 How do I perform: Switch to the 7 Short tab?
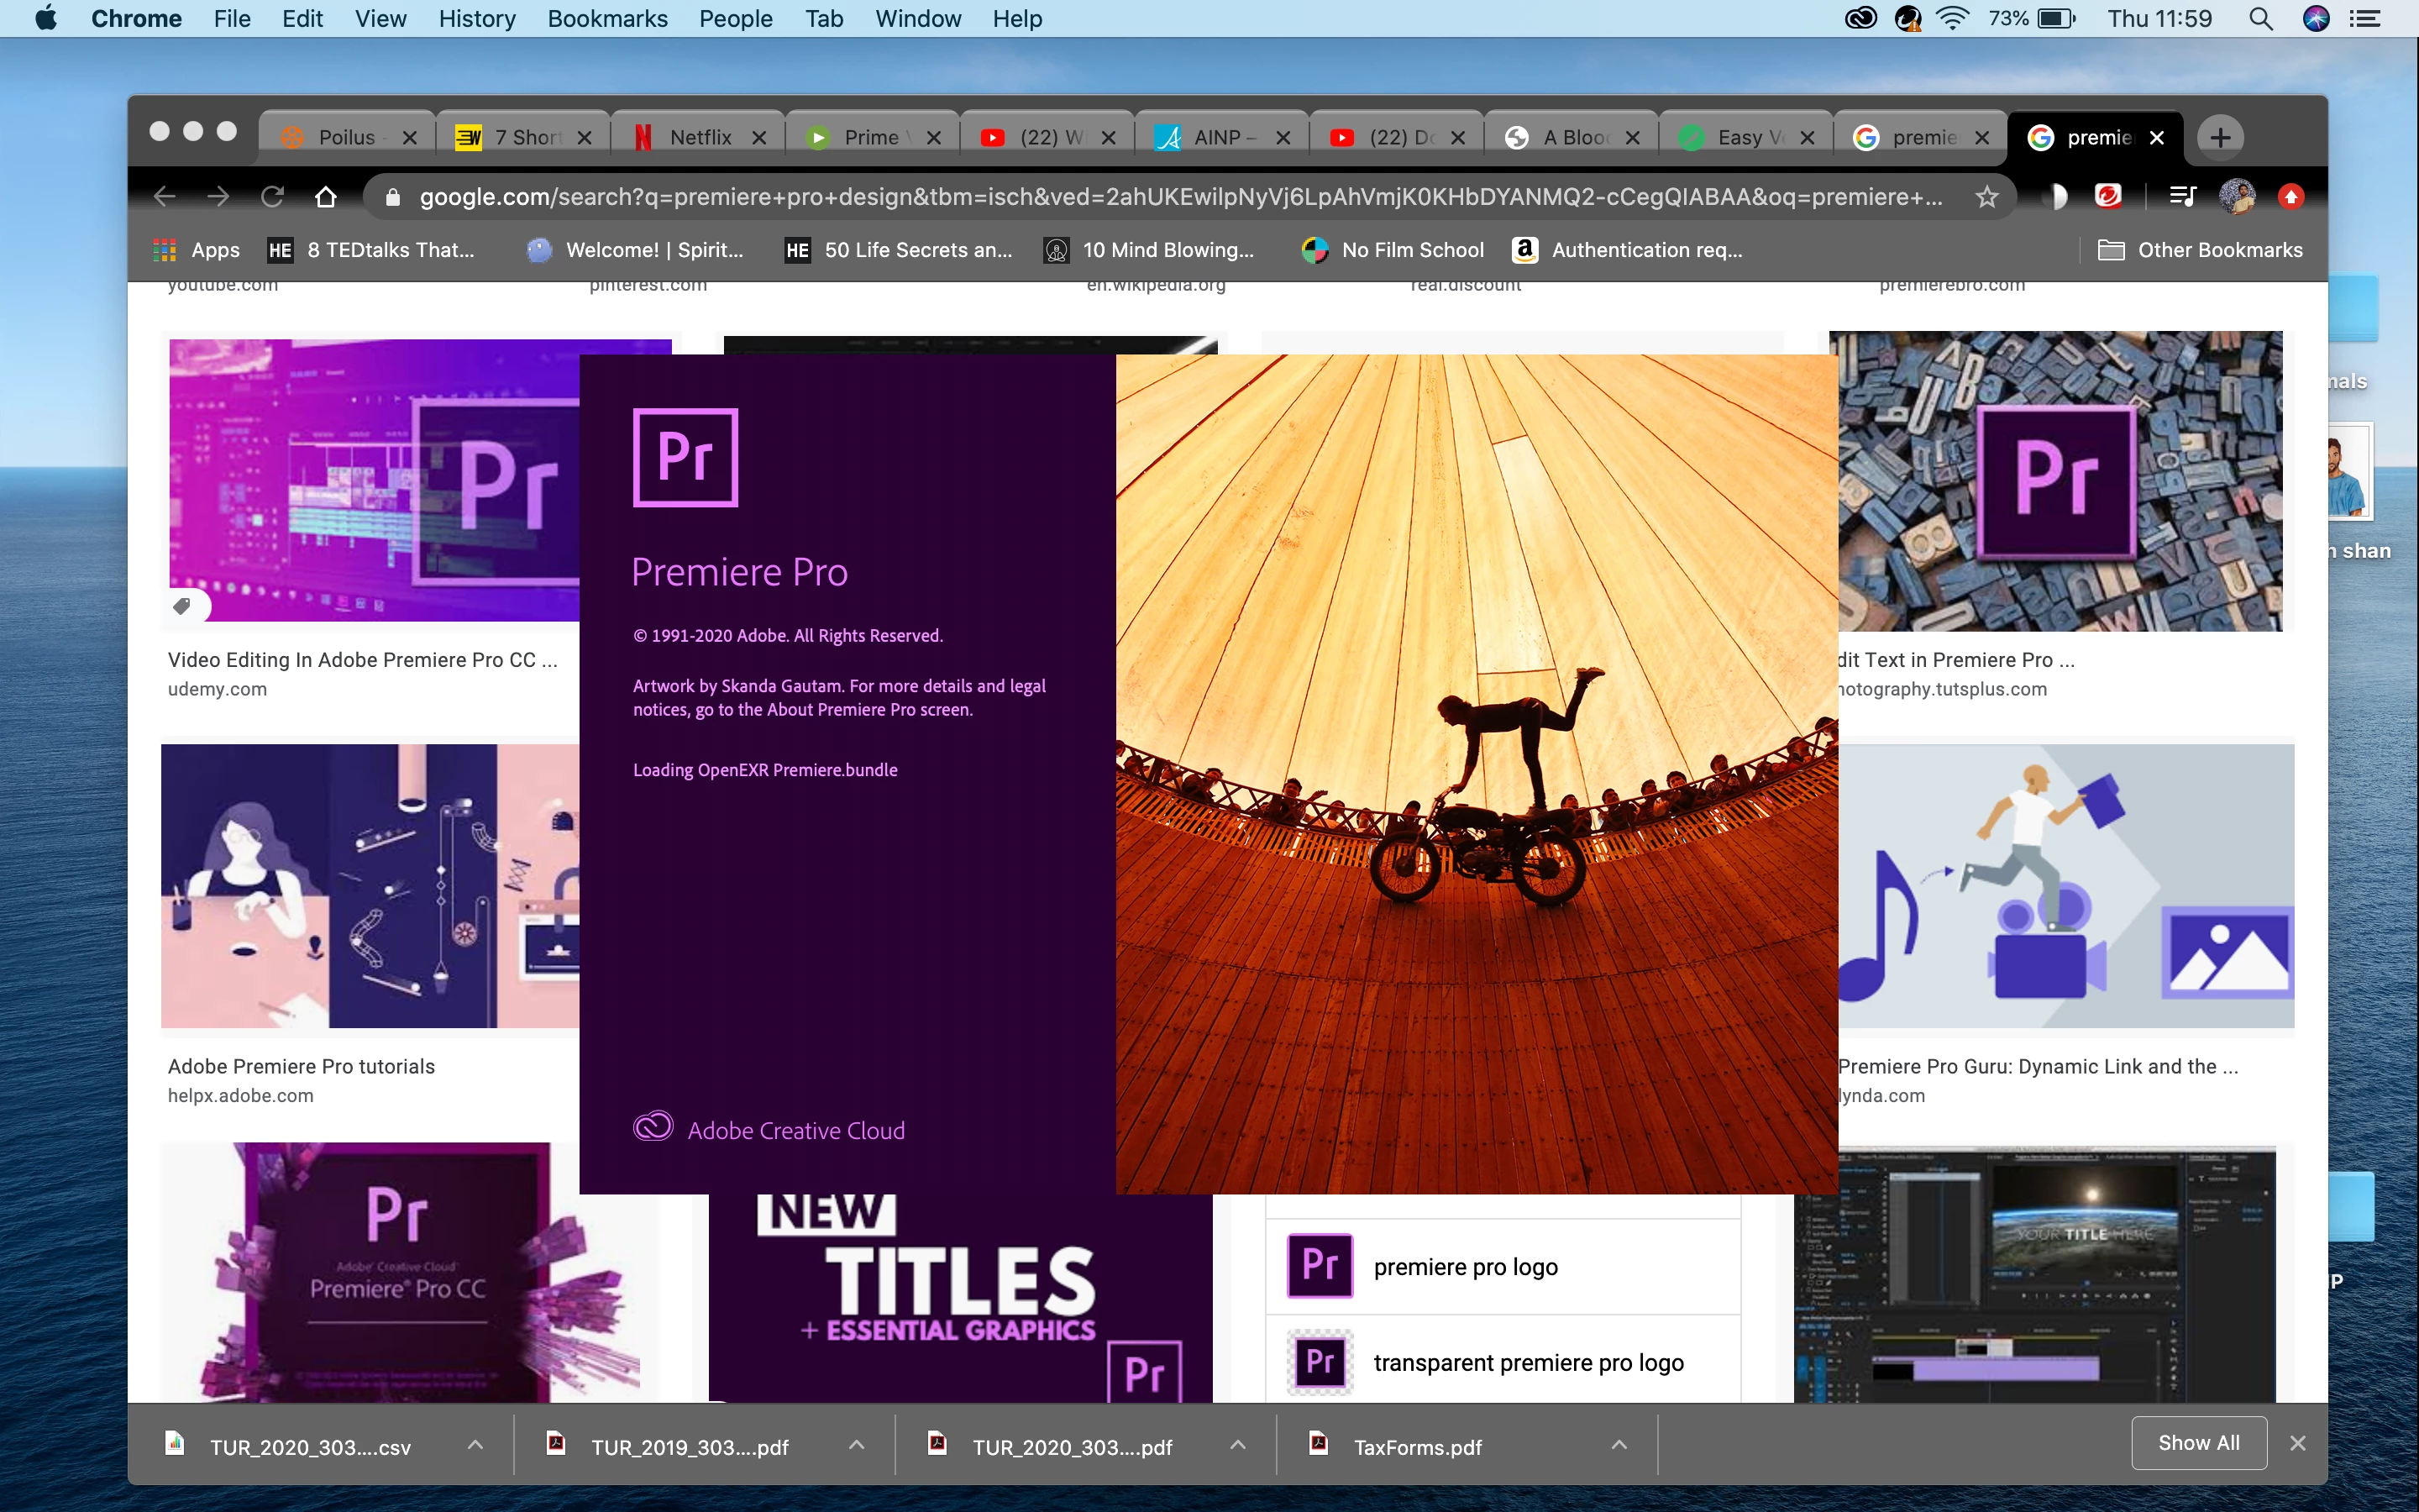[x=524, y=138]
